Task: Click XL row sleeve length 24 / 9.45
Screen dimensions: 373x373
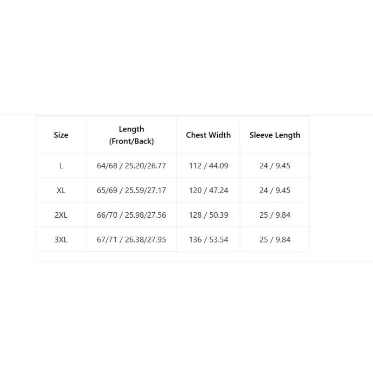Action: pos(275,190)
